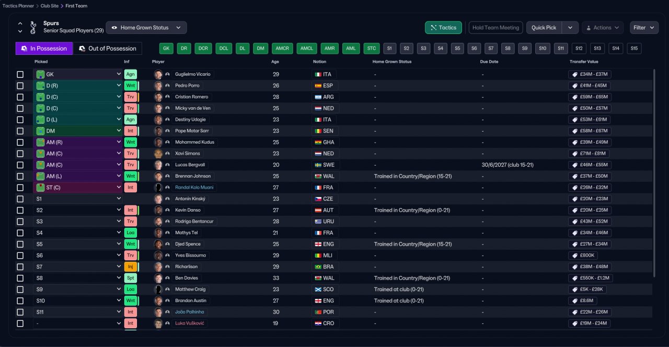Tick the checkbox for Richarlison

click(20, 267)
